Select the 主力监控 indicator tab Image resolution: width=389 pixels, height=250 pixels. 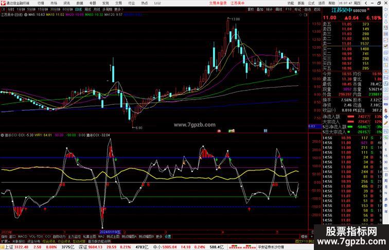click(x=74, y=236)
